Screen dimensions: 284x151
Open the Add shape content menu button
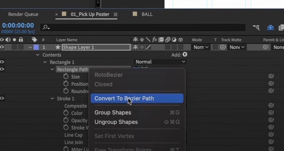point(185,54)
